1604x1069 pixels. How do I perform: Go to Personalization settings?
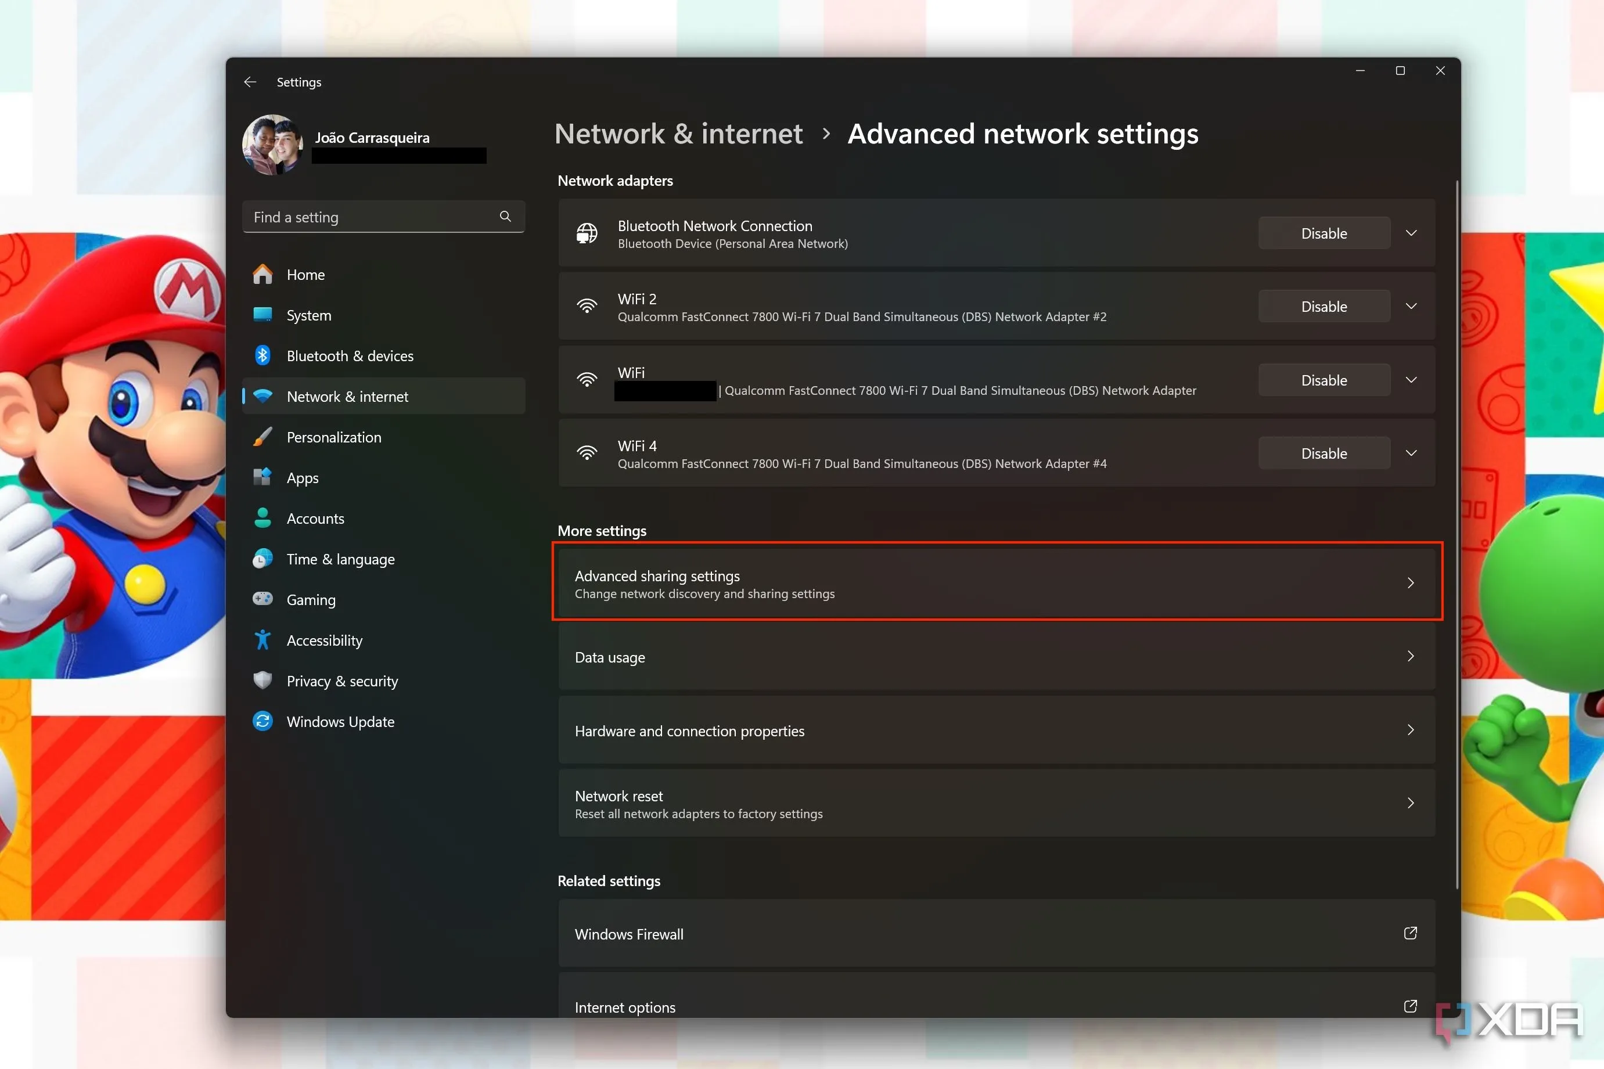(x=333, y=437)
